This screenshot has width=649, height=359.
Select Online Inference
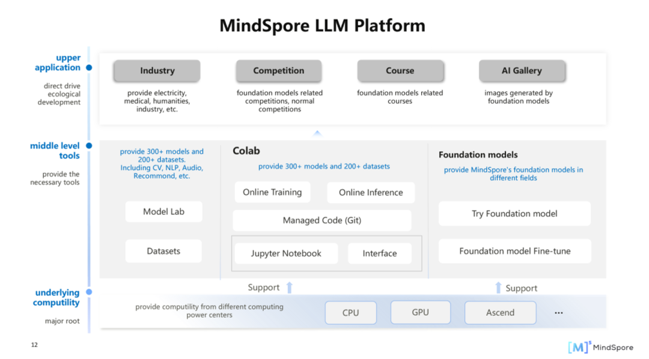[x=371, y=193]
